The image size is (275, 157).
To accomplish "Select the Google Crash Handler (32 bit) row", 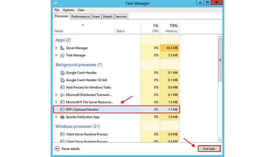I will point(116,80).
